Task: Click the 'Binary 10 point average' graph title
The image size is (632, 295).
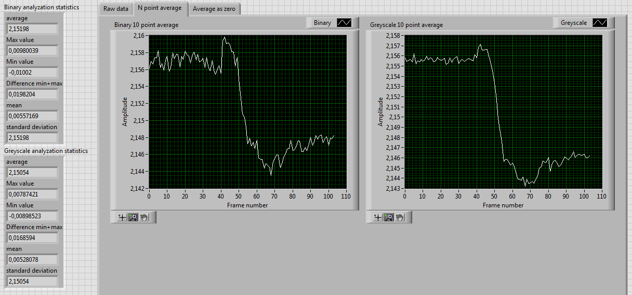Action: pos(146,25)
